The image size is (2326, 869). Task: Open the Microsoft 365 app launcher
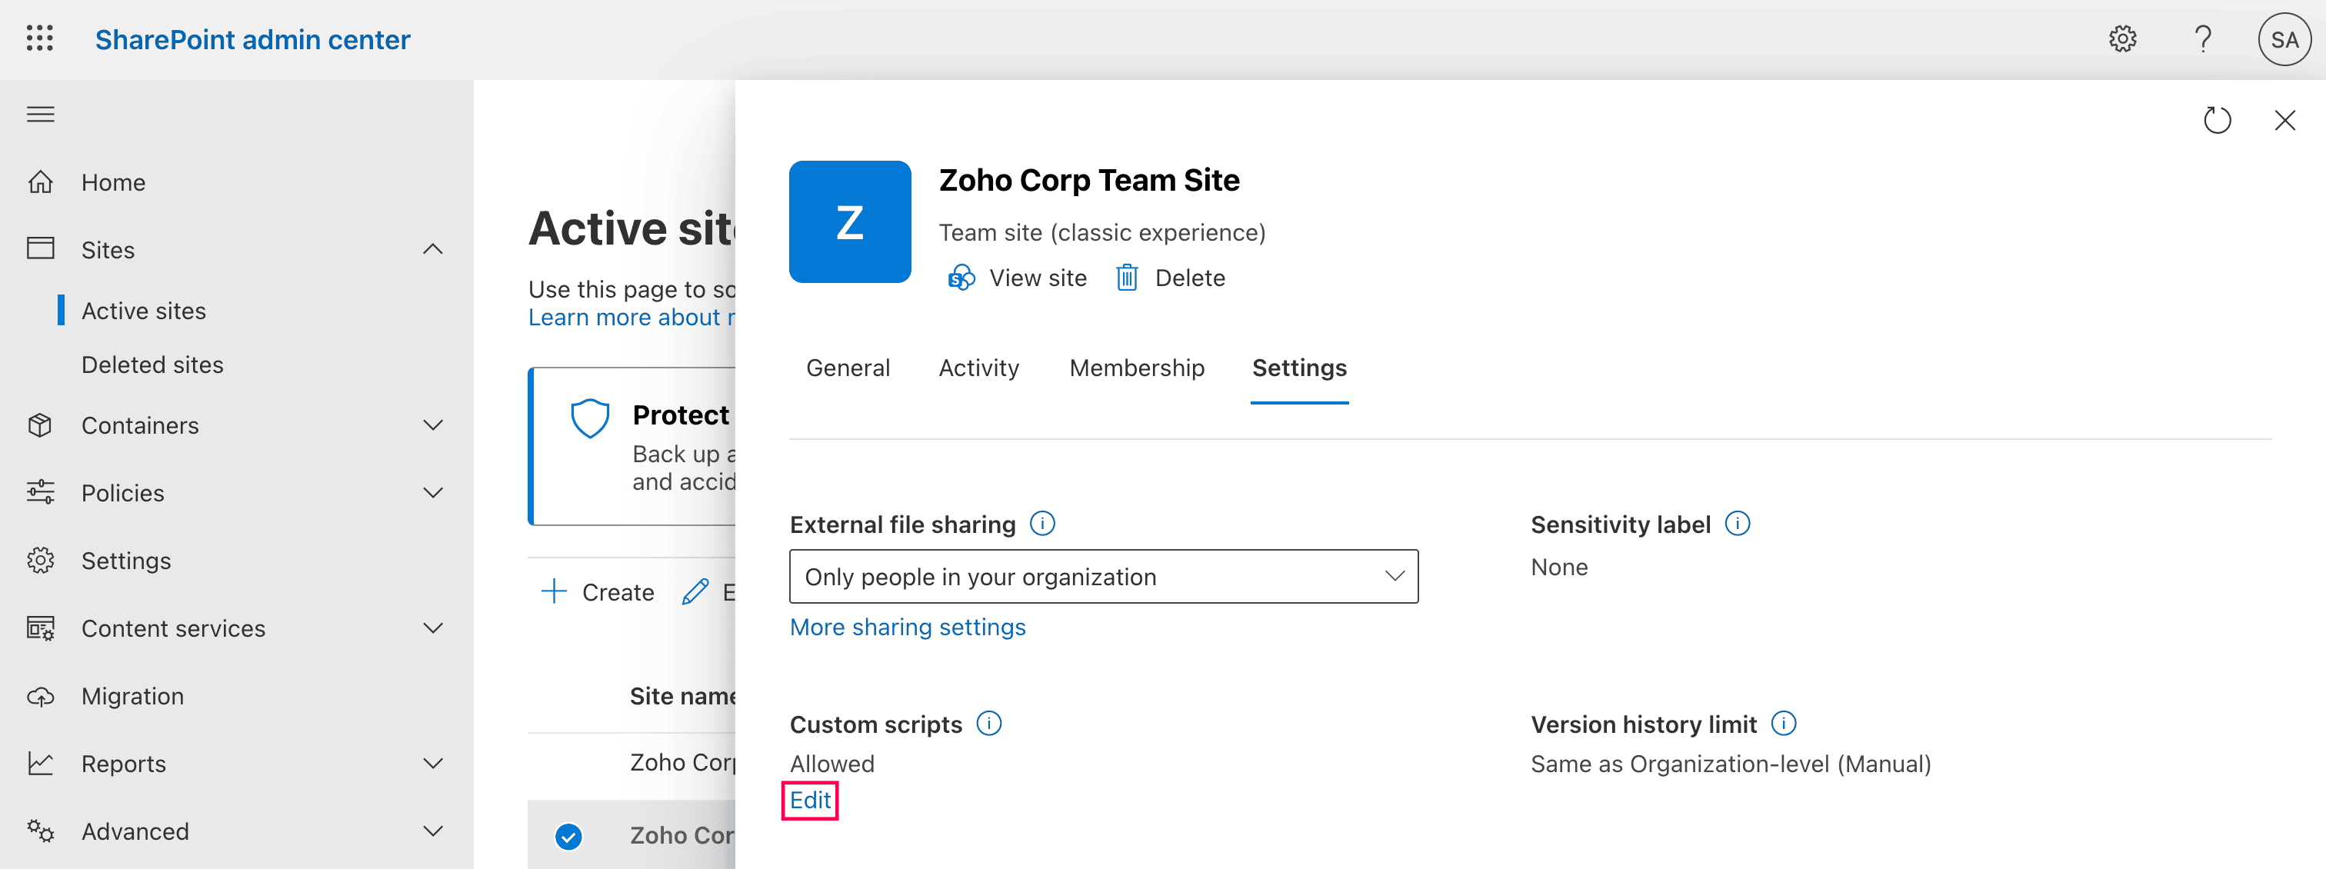click(40, 38)
